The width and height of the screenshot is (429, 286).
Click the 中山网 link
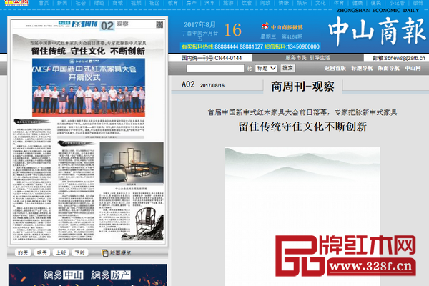pos(413,68)
